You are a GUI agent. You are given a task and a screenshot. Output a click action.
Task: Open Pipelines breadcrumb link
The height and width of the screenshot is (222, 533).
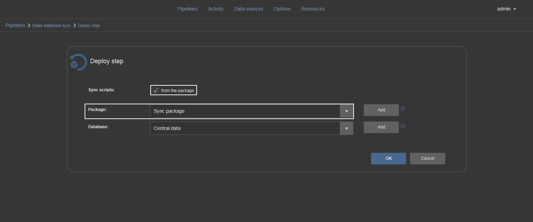point(15,25)
